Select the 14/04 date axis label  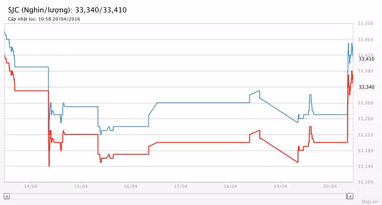click(x=31, y=186)
